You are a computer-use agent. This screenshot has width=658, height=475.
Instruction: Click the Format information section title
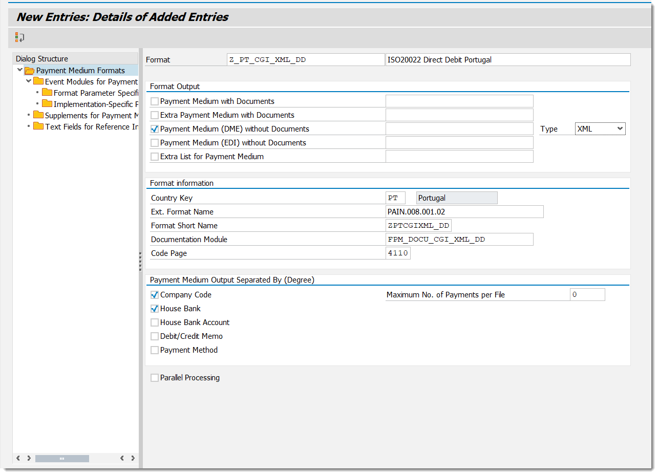pyautogui.click(x=182, y=183)
